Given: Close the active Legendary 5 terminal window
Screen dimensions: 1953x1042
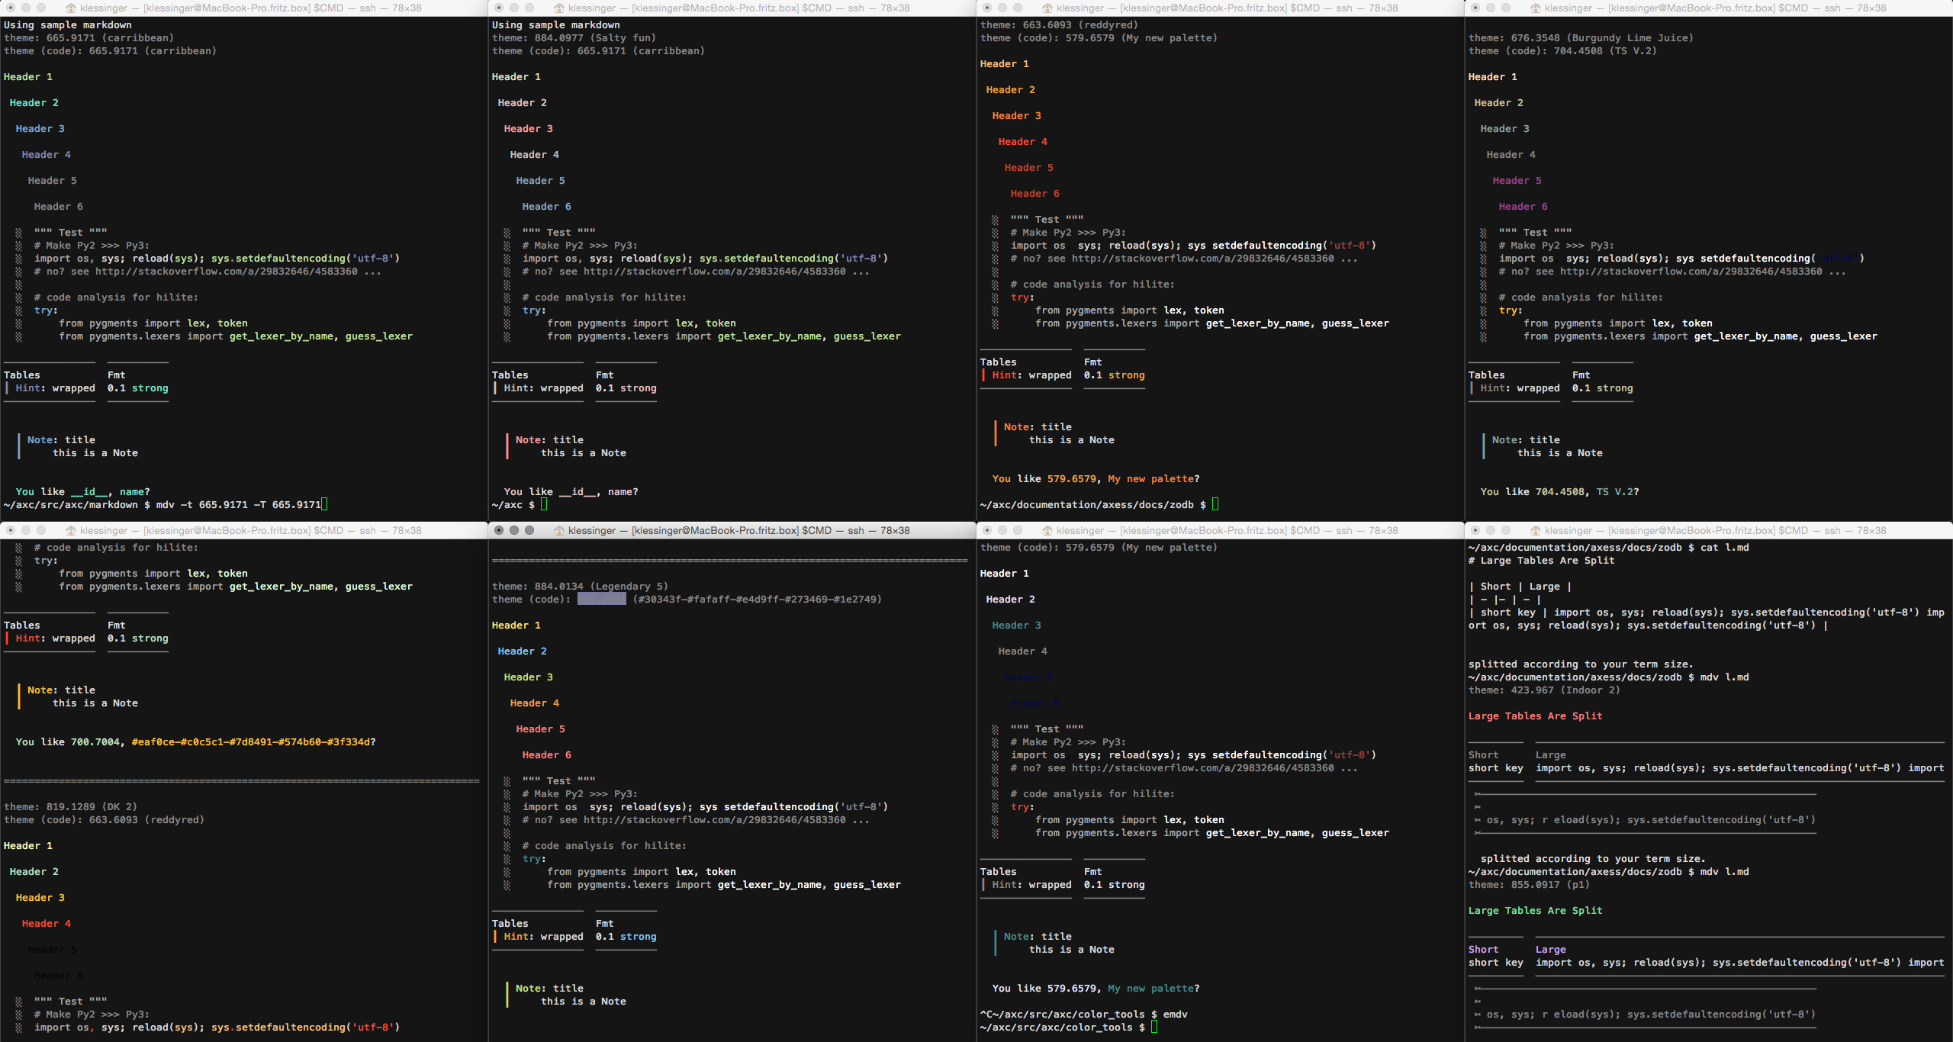Looking at the screenshot, I should 499,530.
